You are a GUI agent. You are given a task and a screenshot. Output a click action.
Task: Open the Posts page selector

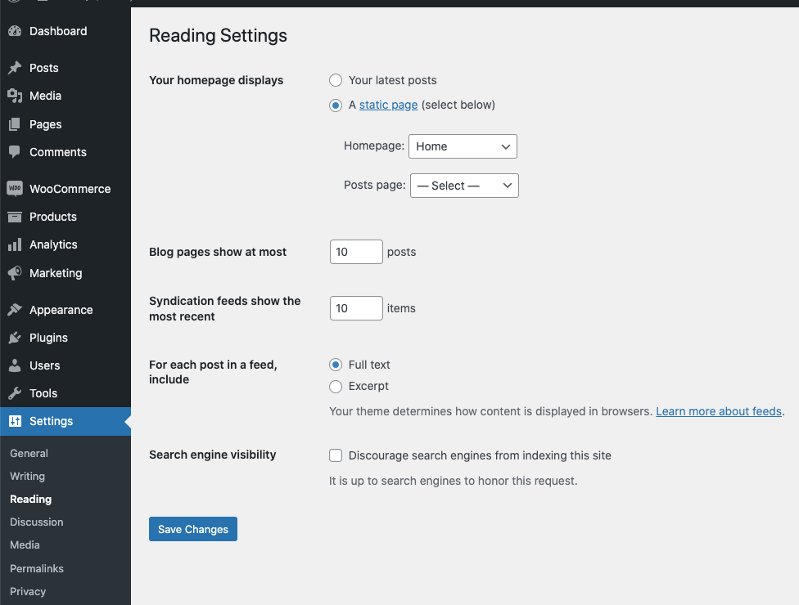[x=464, y=186]
